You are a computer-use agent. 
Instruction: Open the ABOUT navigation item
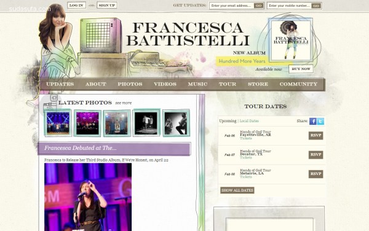tap(96, 84)
